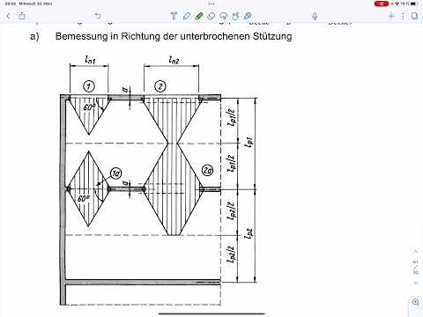Tap the circled number 2 label
Viewport: 423px width, 317px height.
pos(160,86)
